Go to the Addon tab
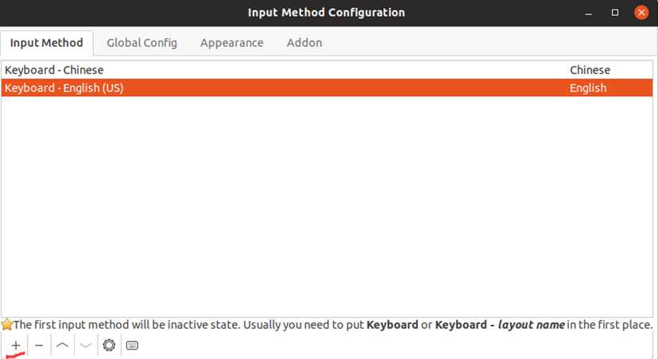This screenshot has width=658, height=359. point(304,43)
